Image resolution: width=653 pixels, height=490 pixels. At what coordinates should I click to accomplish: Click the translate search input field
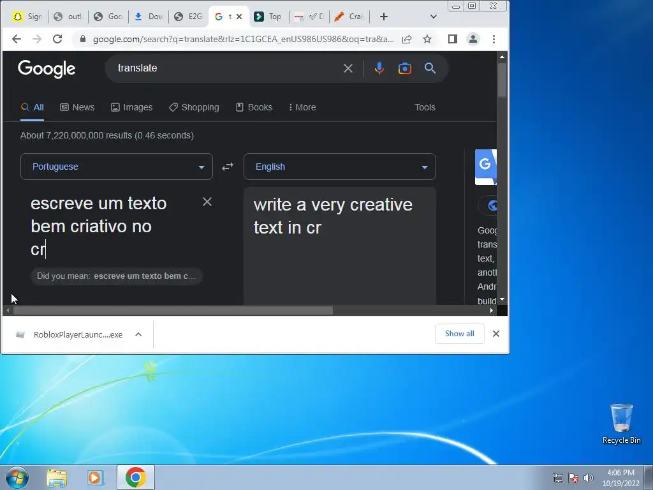click(x=225, y=68)
